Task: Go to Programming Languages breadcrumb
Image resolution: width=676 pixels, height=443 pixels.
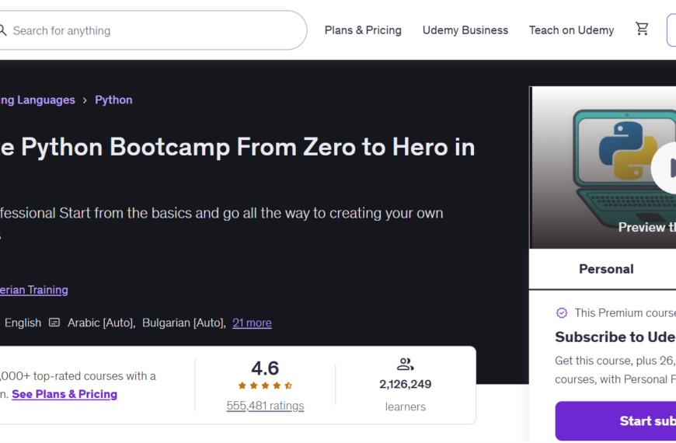Action: [37, 100]
